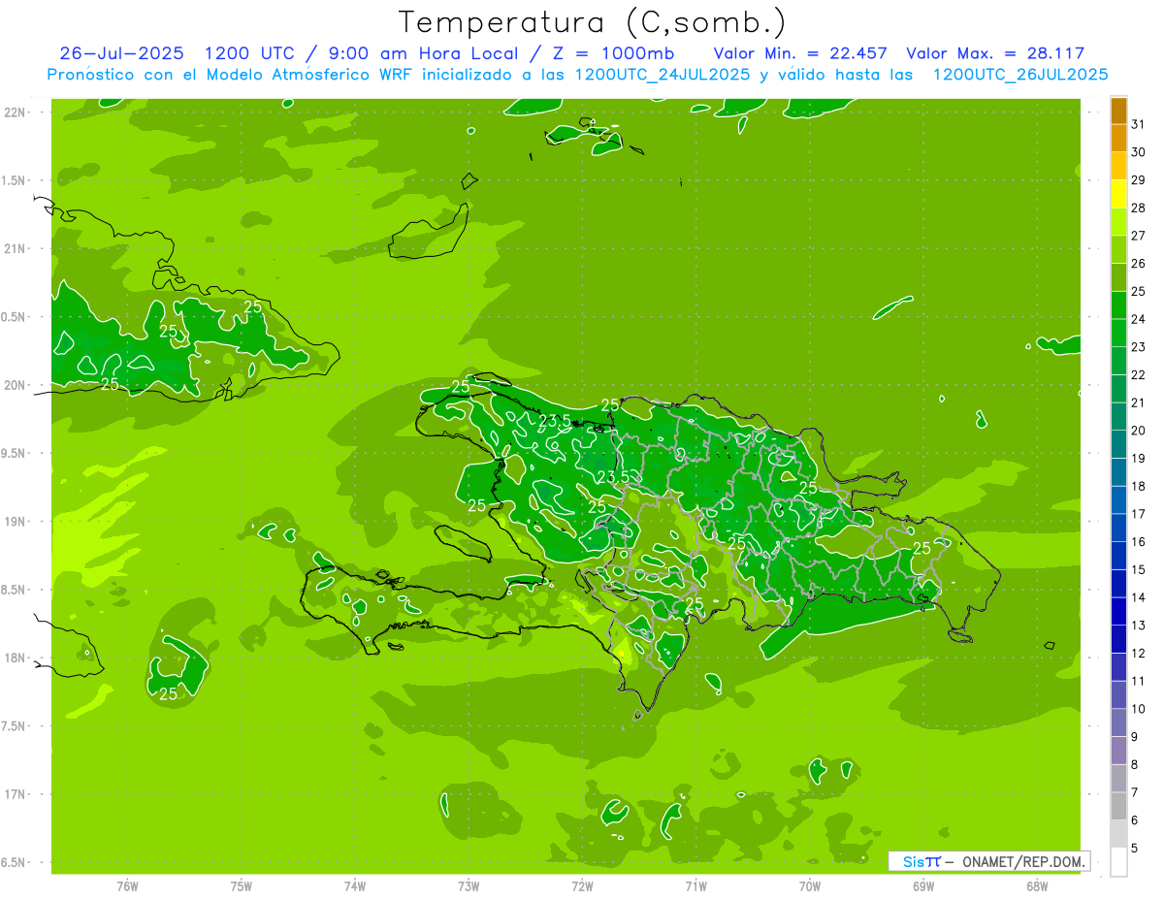This screenshot has width=1164, height=899.
Task: Click the color scale value 17
Action: (x=1139, y=514)
